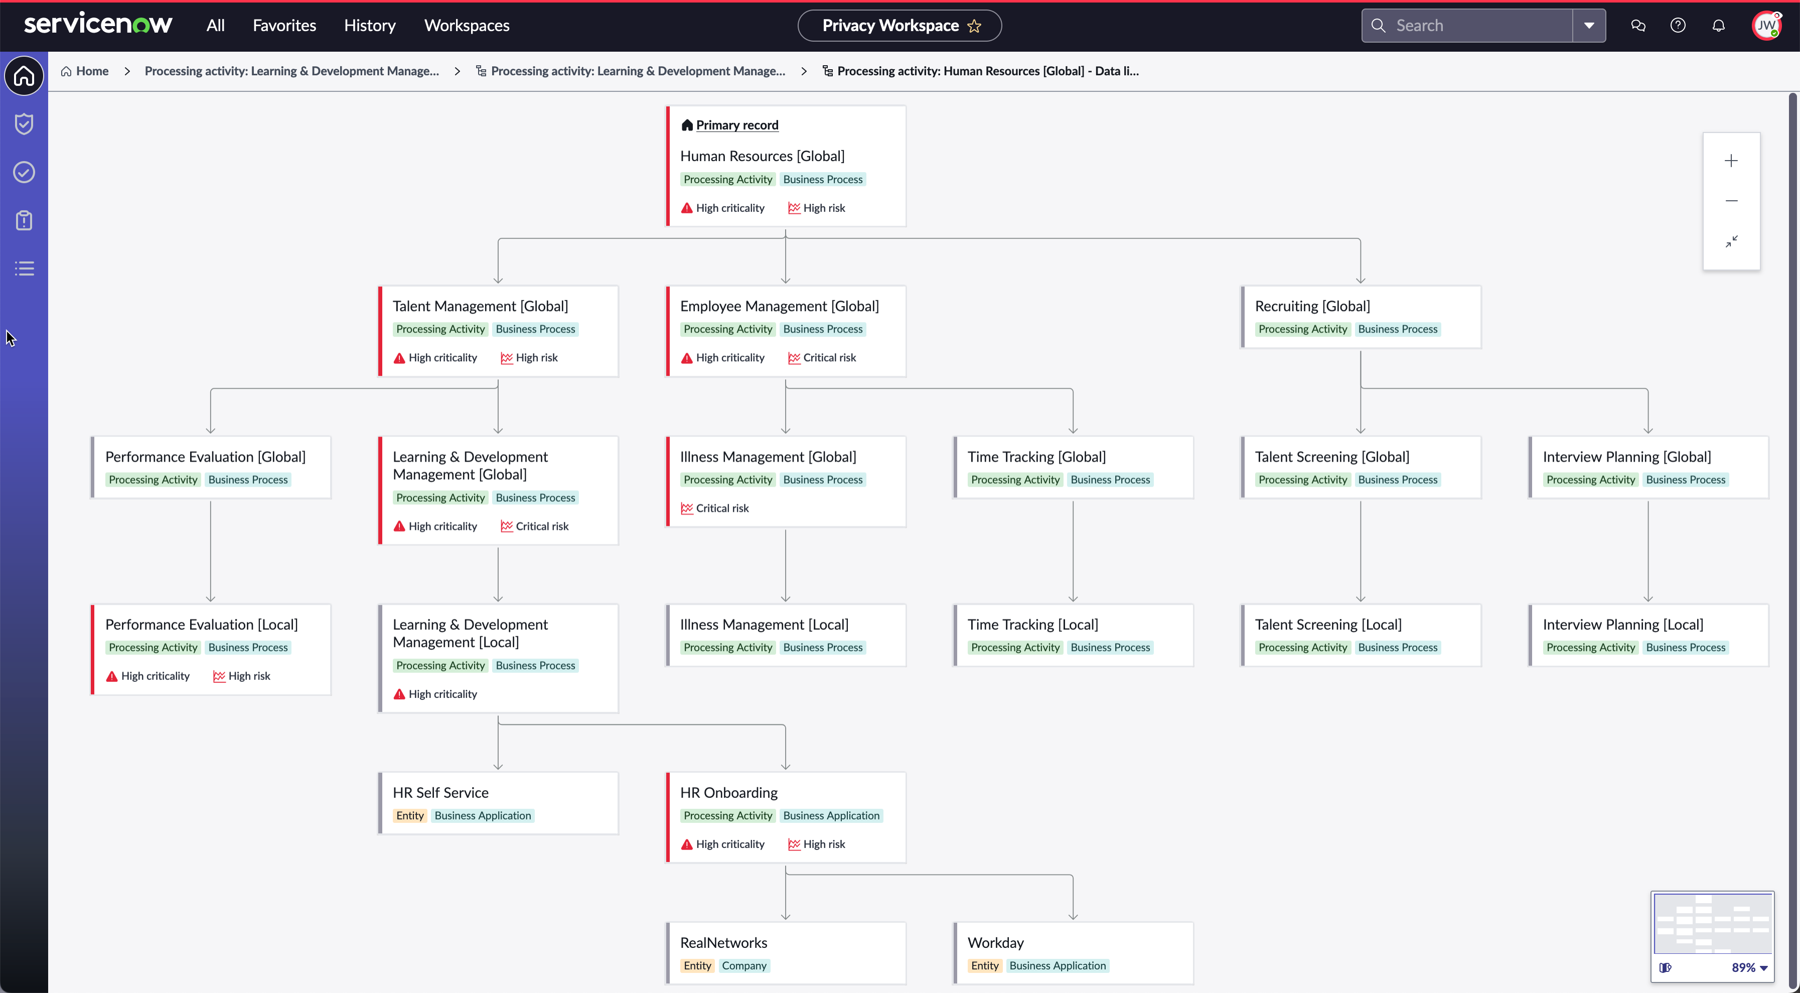This screenshot has height=993, width=1800.
Task: Select the Workday entity node
Action: click(1073, 953)
